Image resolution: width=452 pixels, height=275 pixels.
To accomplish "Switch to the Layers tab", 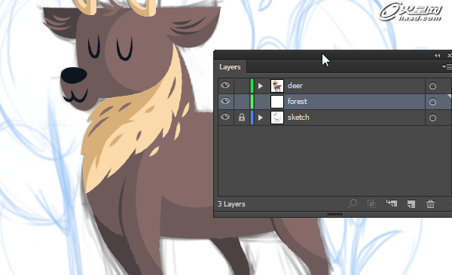I will coord(230,67).
